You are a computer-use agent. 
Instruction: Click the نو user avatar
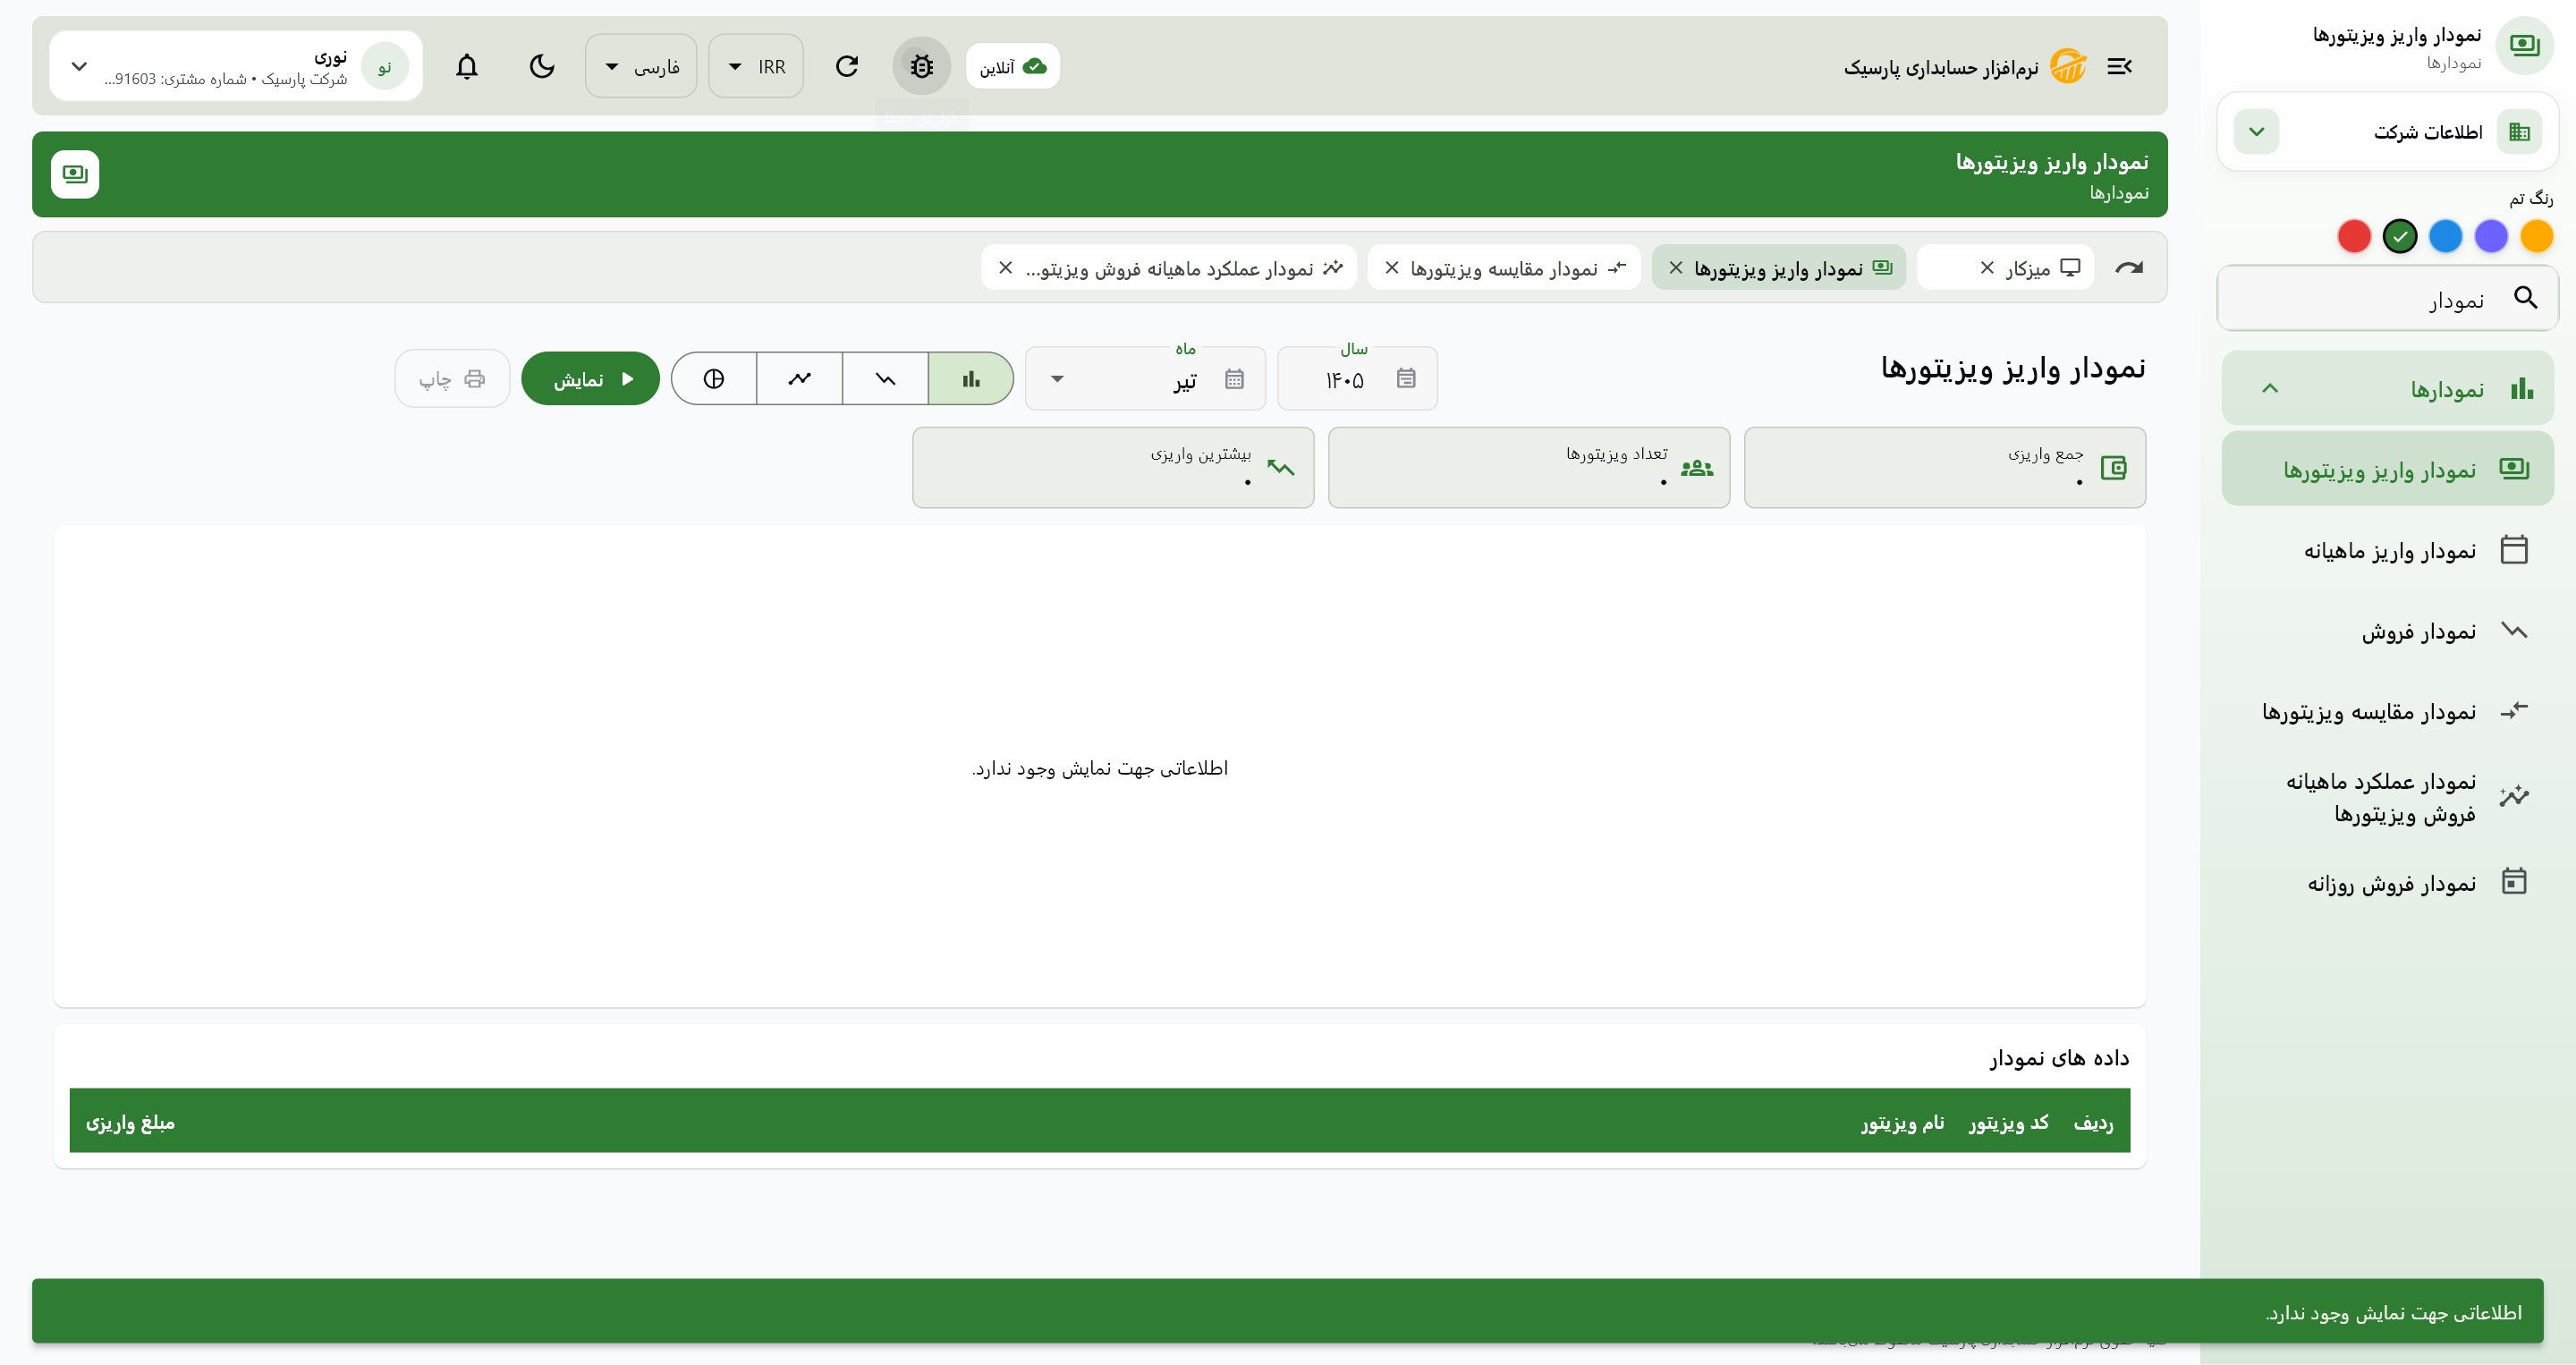pyautogui.click(x=385, y=66)
